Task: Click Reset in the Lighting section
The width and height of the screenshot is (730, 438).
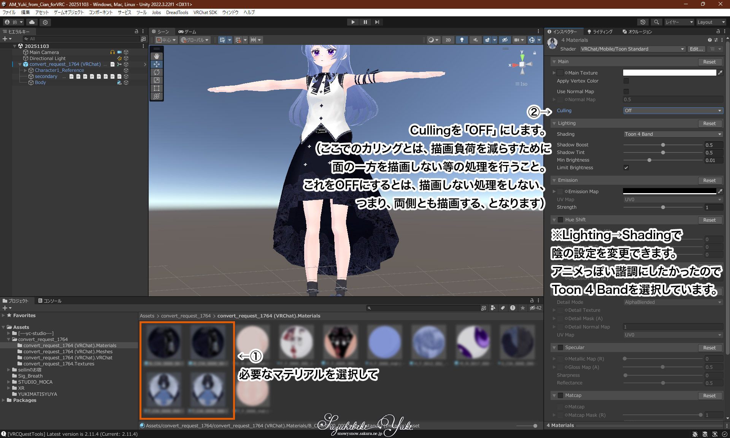Action: 709,124
